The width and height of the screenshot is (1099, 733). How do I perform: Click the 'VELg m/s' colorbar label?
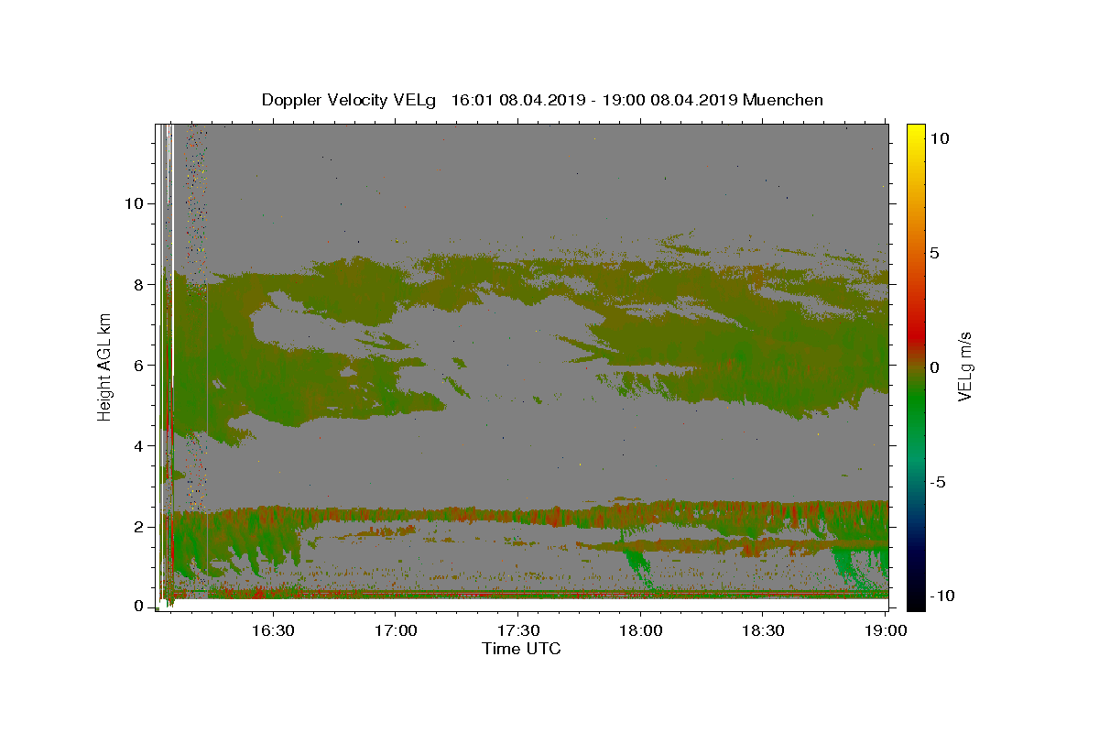(964, 366)
